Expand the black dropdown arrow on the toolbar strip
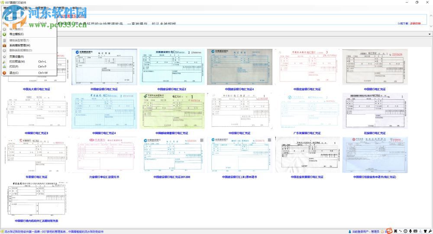The width and height of the screenshot is (433, 234). (430, 34)
